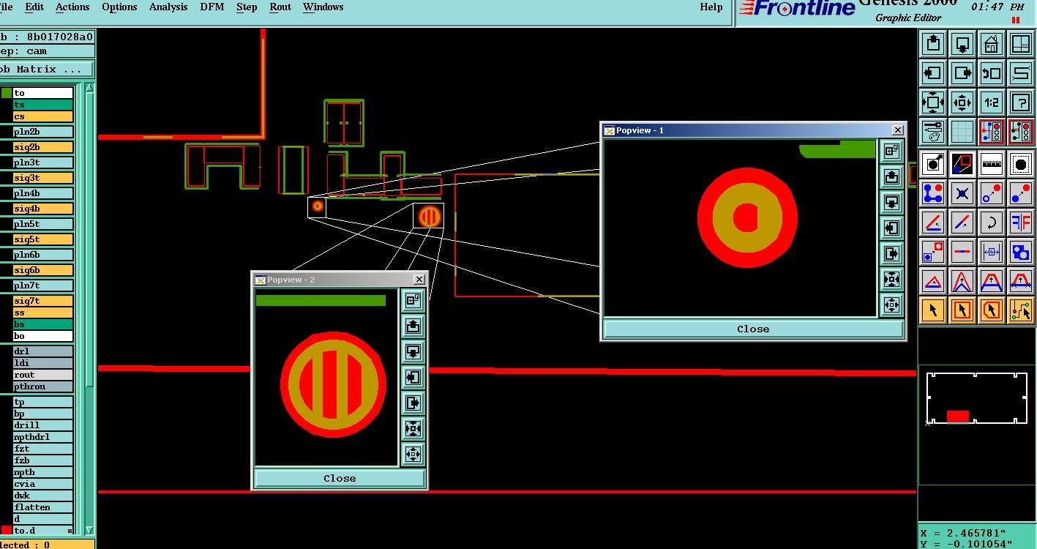Open the Edit menu
1037x549 pixels.
(34, 7)
